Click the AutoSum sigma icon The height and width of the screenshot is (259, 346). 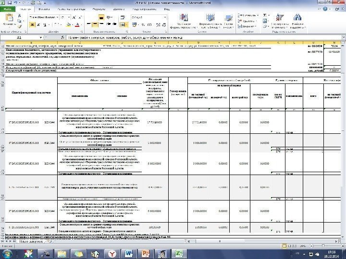265,15
